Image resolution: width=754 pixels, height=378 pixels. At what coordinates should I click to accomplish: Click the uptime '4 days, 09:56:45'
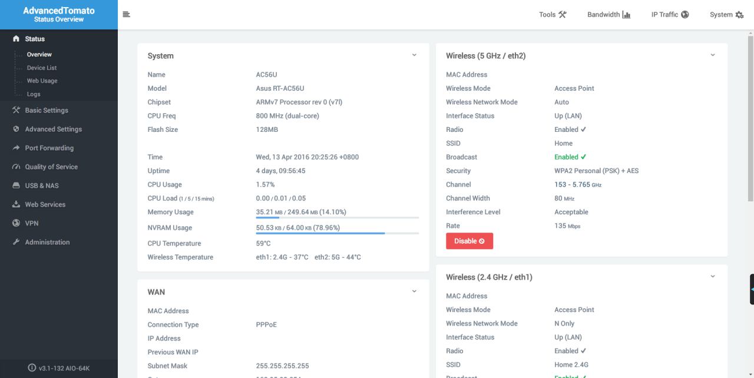(280, 171)
